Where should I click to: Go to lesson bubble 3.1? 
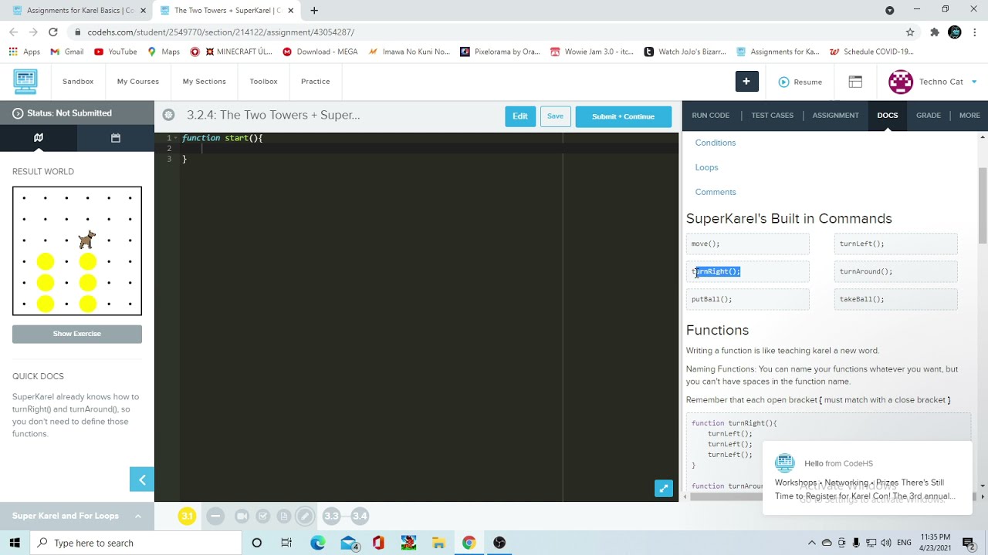pyautogui.click(x=187, y=516)
